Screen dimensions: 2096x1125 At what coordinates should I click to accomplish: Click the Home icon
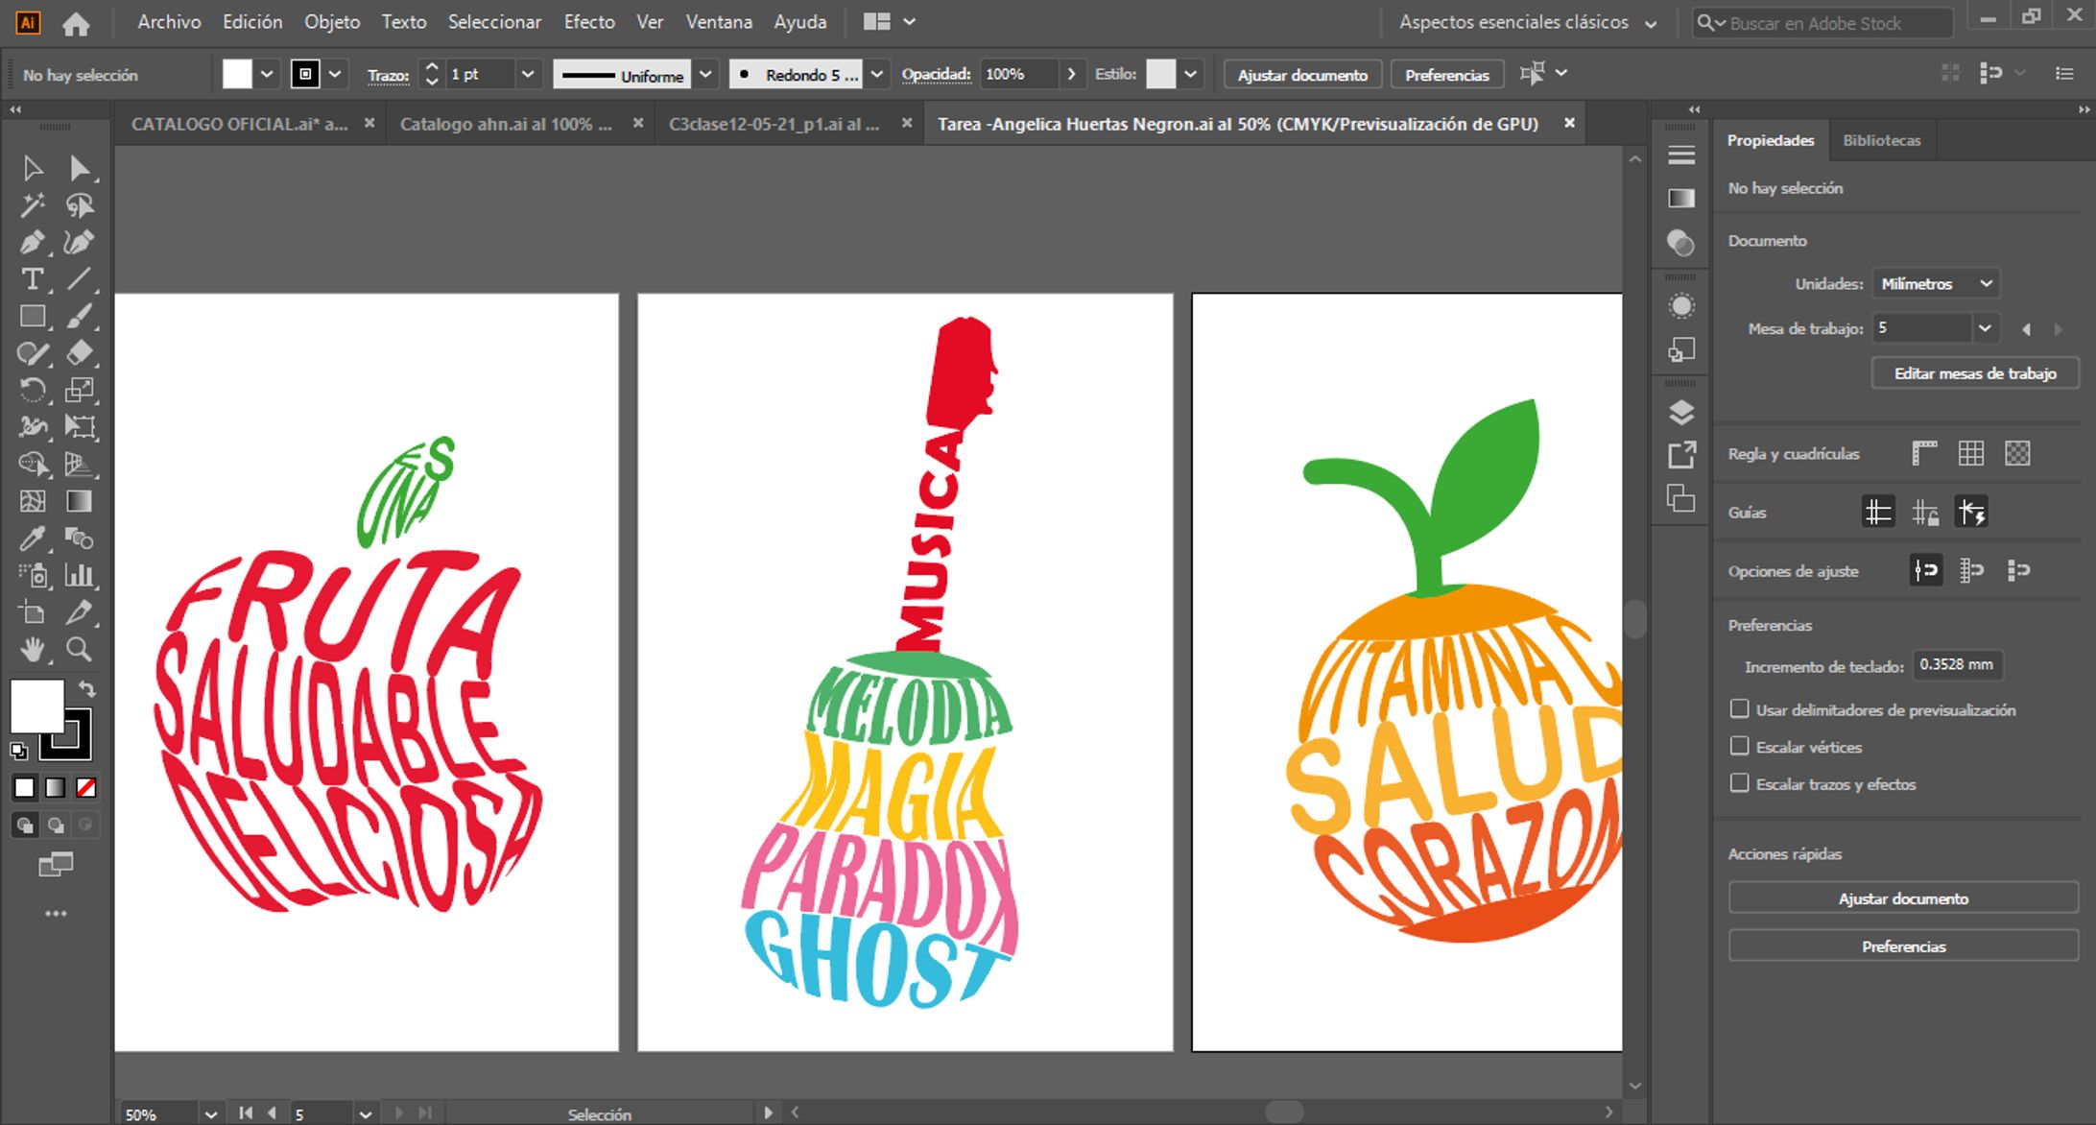(x=76, y=23)
